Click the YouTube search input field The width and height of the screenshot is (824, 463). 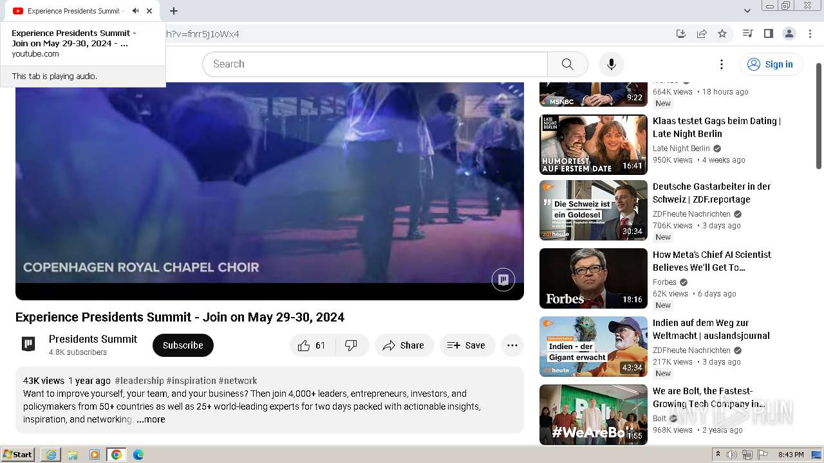(x=375, y=64)
